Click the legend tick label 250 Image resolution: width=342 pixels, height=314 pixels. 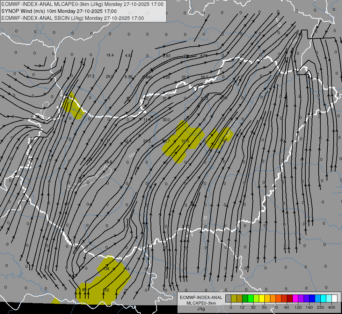click(x=320, y=307)
